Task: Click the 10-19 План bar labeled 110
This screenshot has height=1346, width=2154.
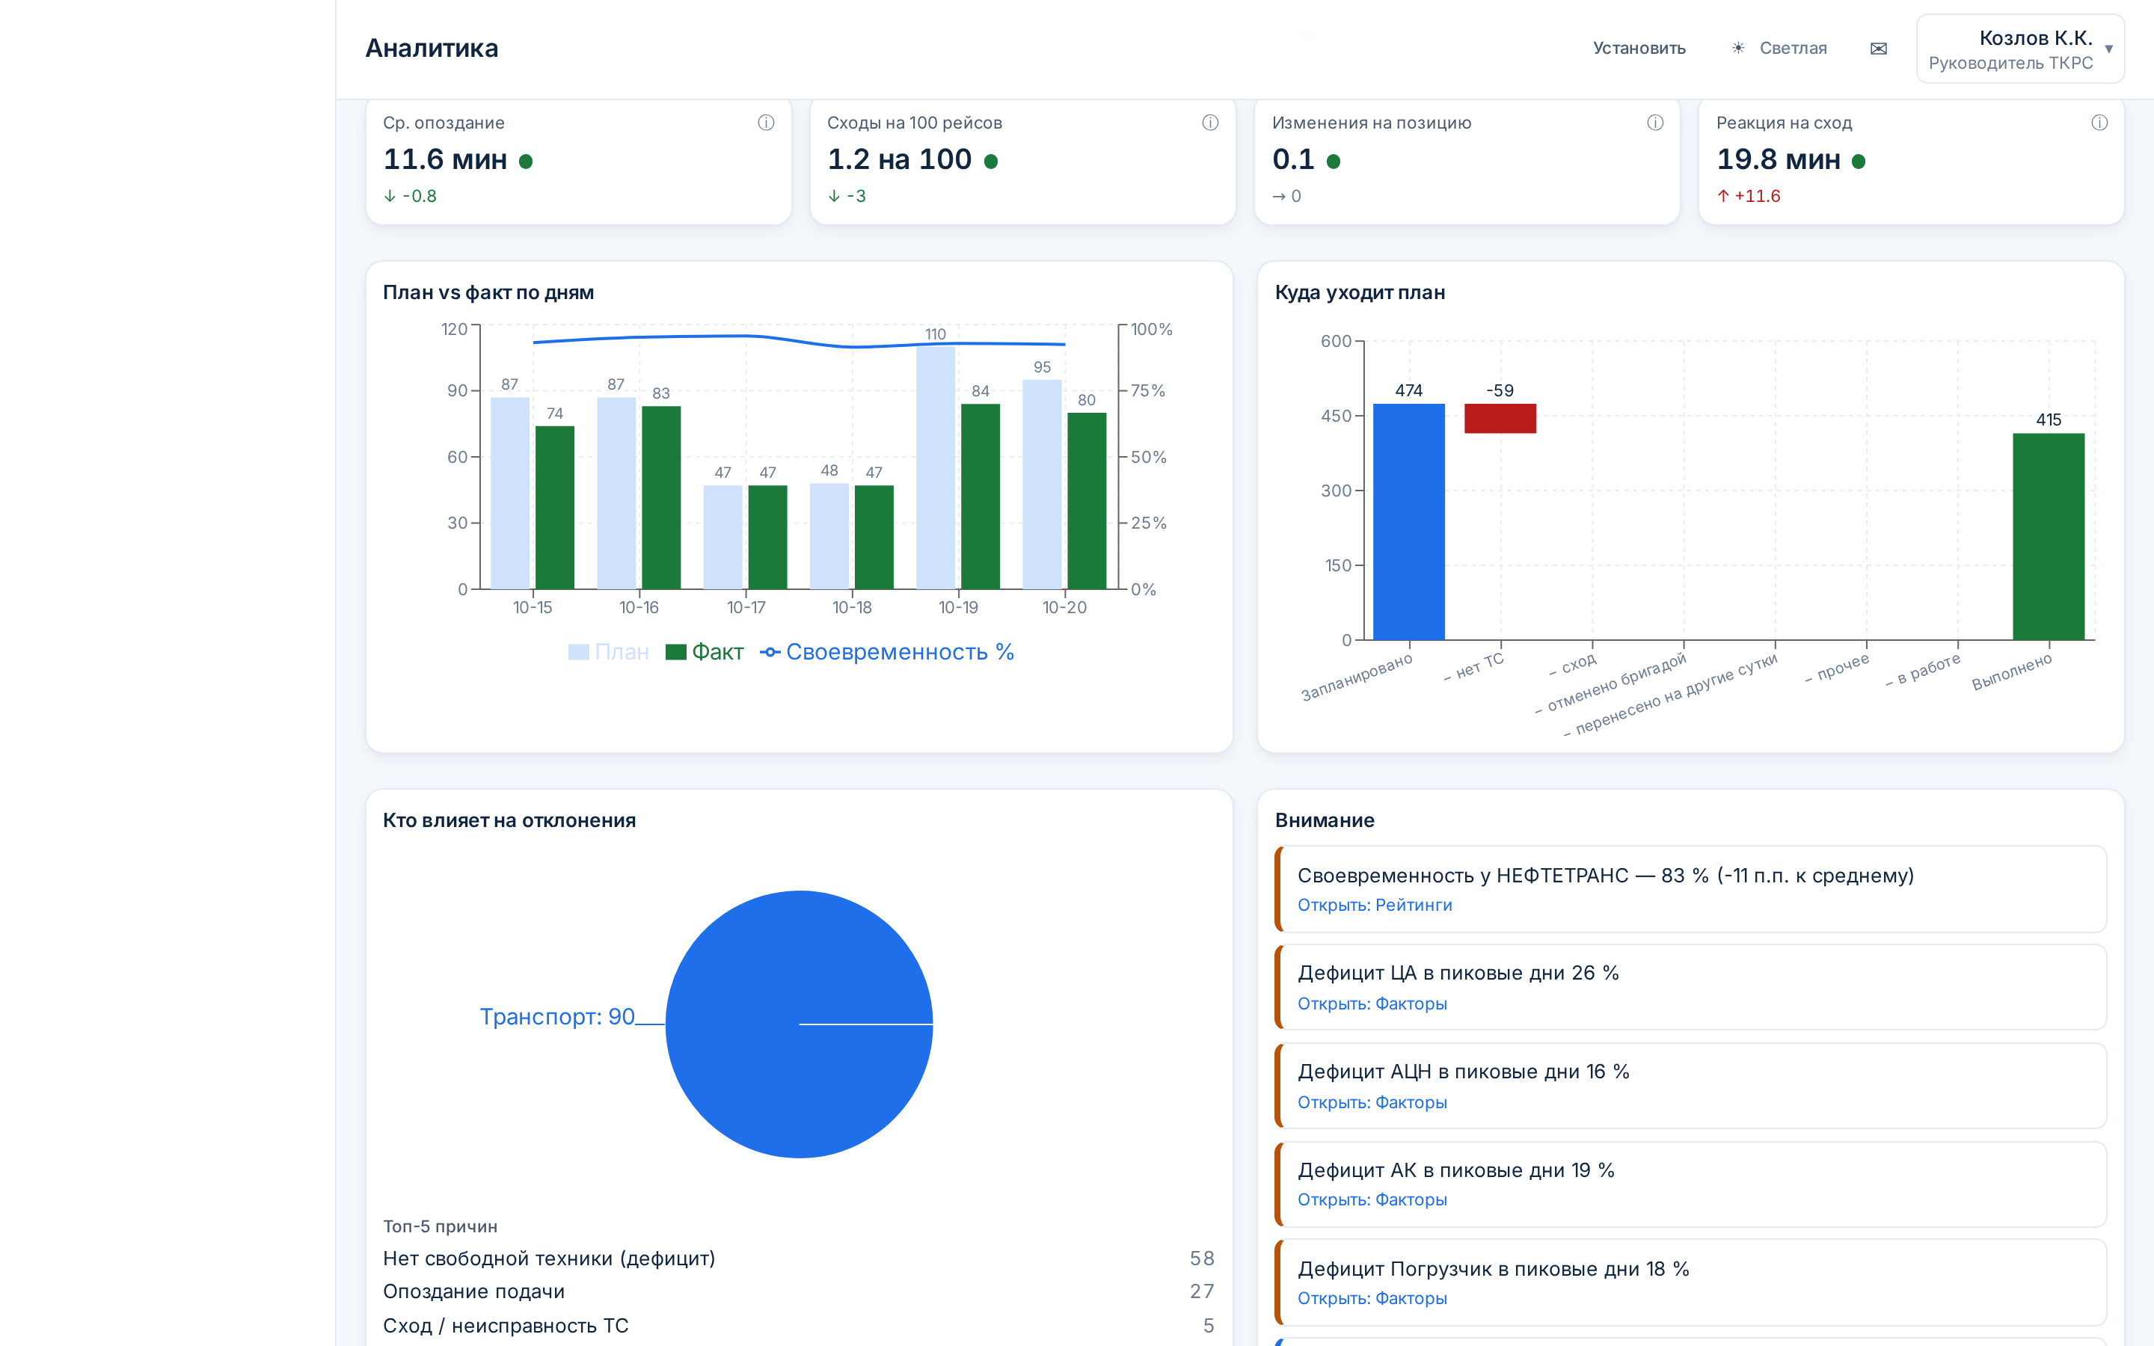Action: (x=936, y=467)
